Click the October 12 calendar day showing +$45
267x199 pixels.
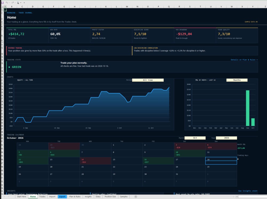coord(33,161)
